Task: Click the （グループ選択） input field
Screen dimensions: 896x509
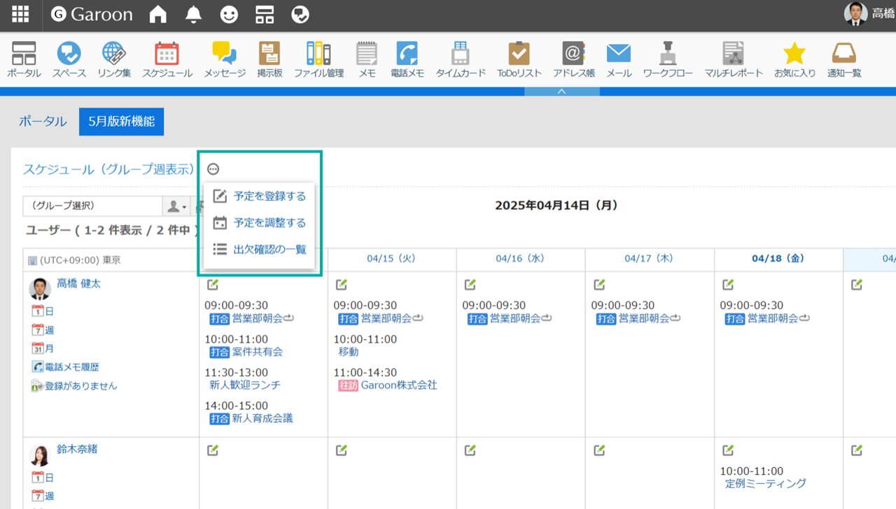Action: pos(93,206)
